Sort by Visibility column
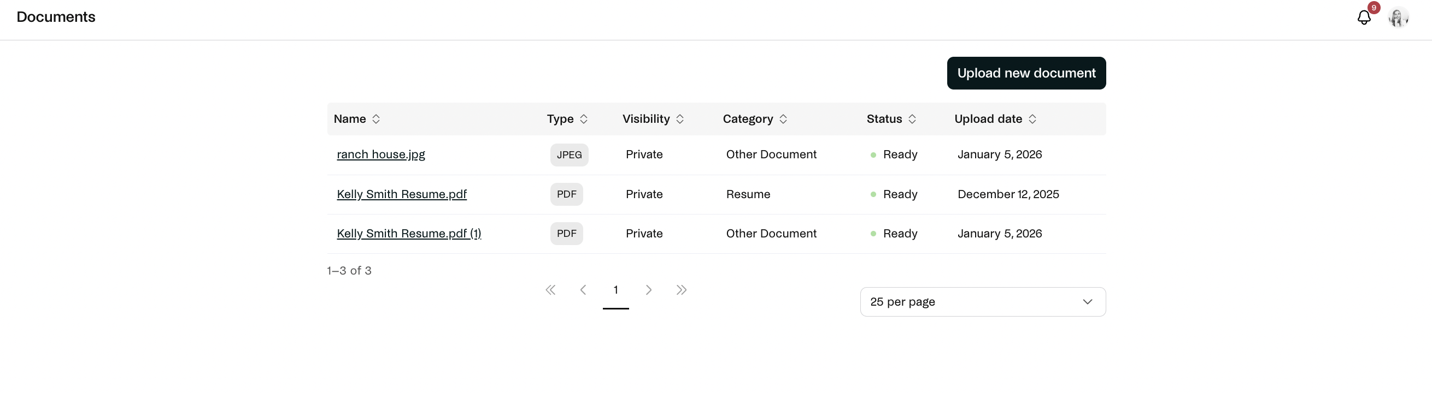Screen dimensions: 1432x393 tap(653, 119)
